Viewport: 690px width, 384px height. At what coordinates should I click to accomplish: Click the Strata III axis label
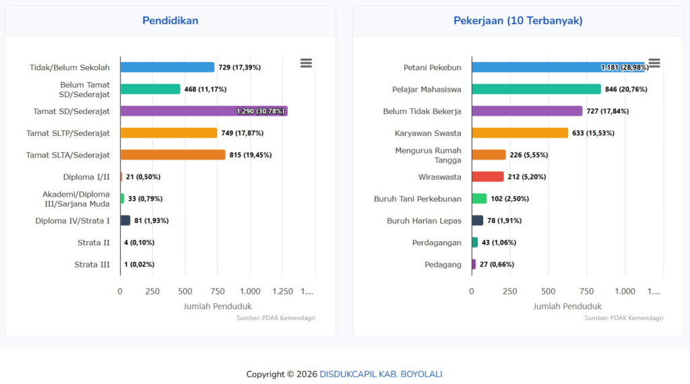pos(92,265)
